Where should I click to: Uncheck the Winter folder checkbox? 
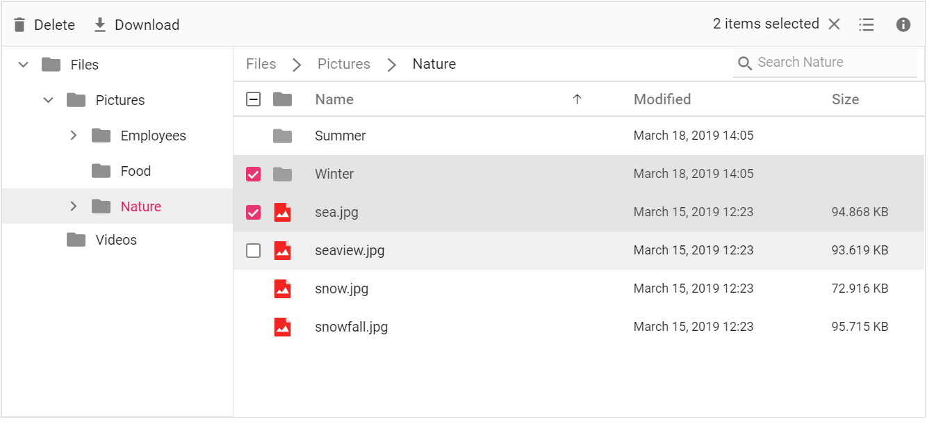coord(254,174)
